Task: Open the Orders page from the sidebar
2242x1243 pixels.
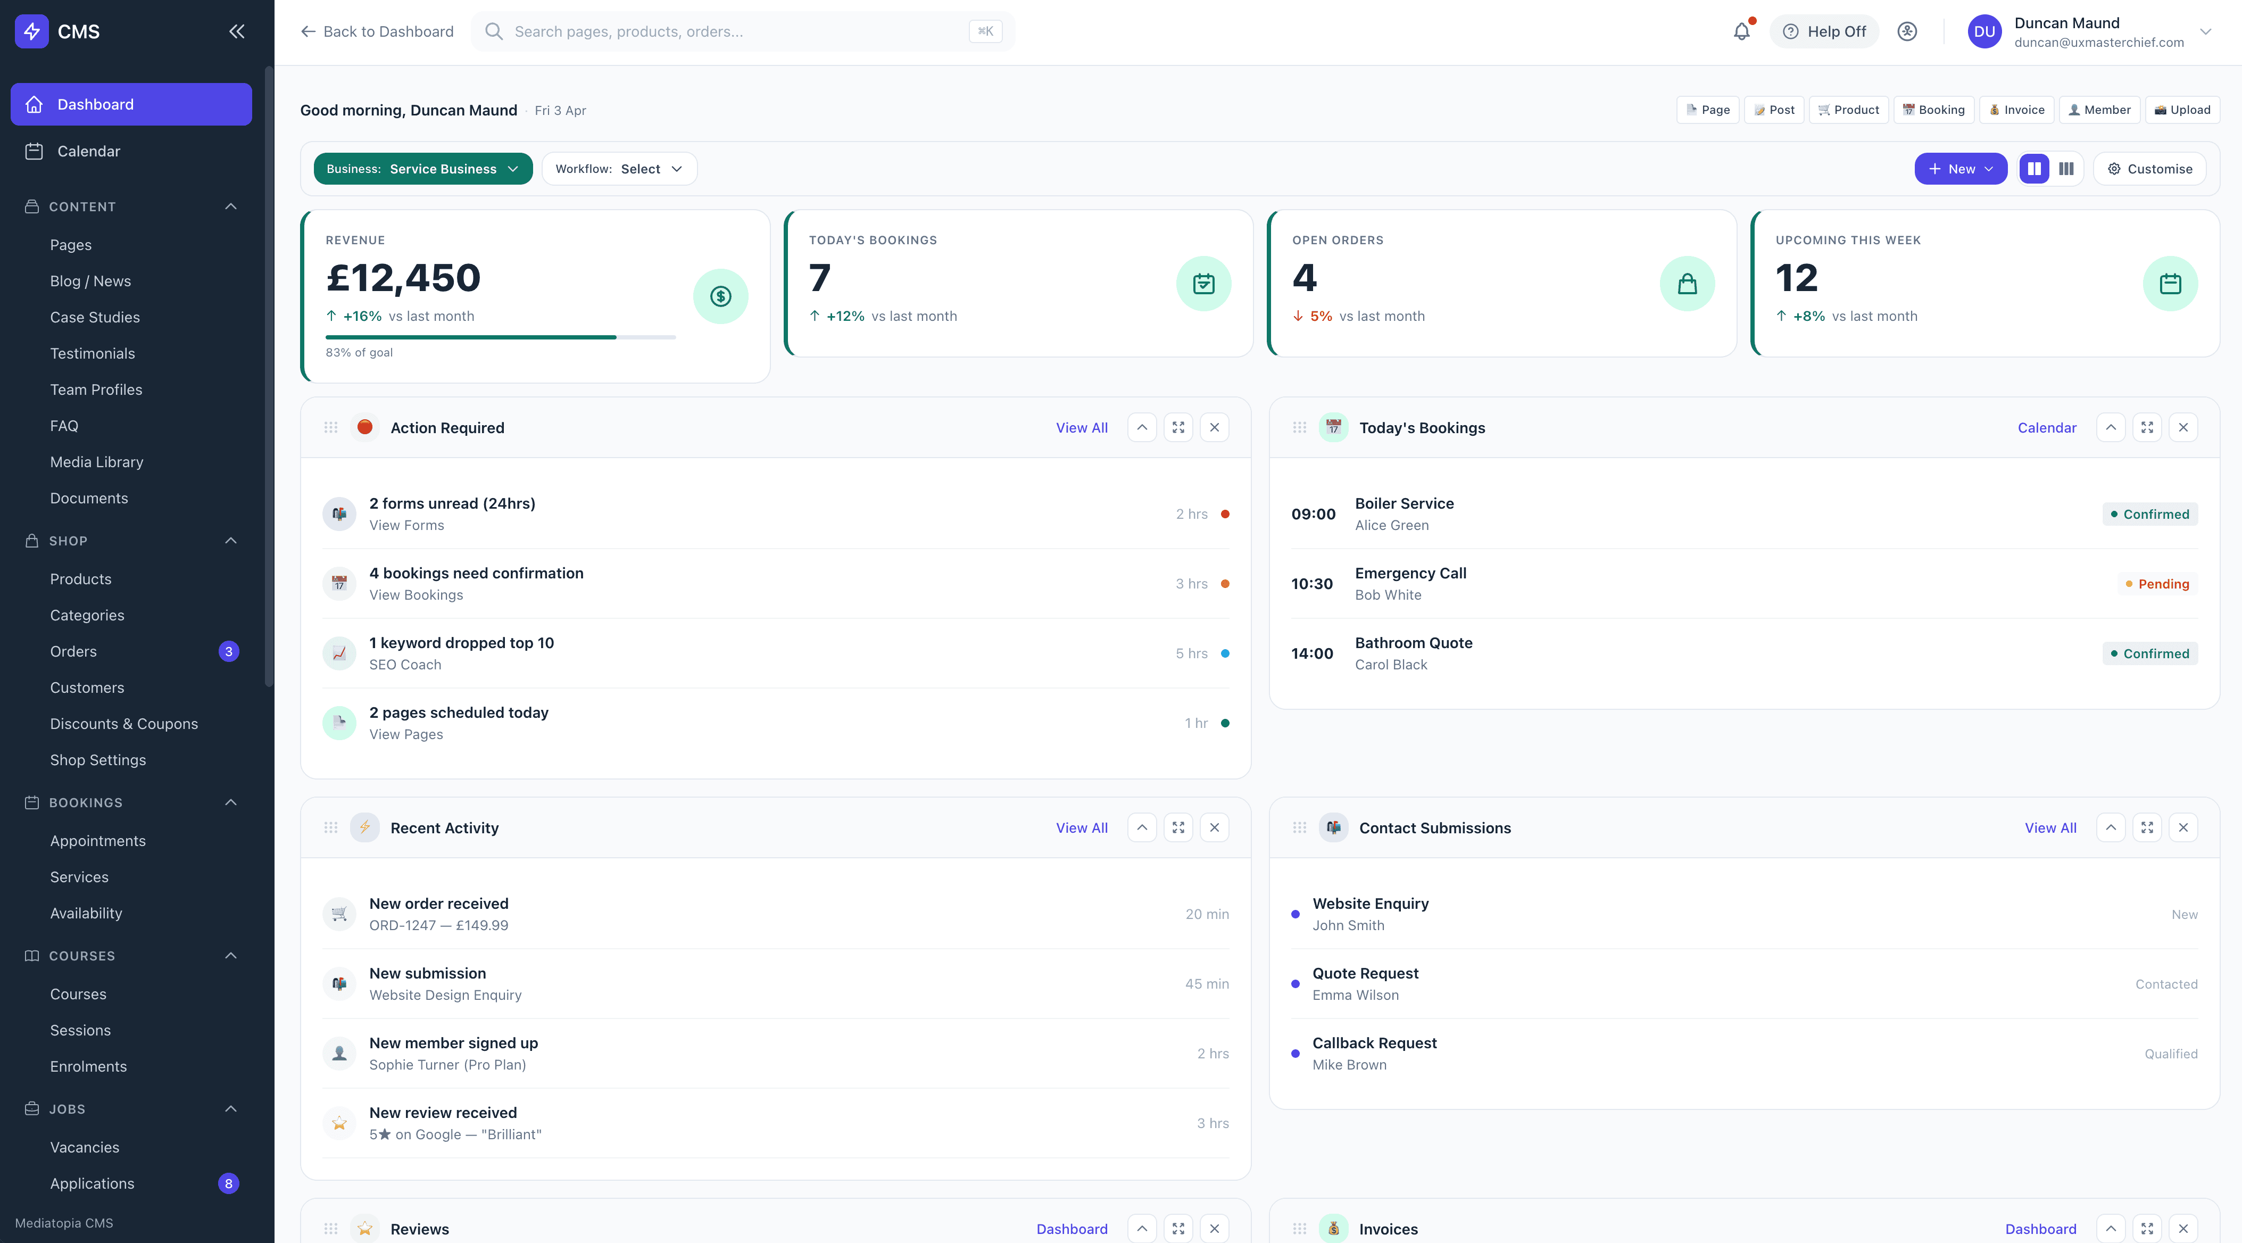Action: (73, 651)
